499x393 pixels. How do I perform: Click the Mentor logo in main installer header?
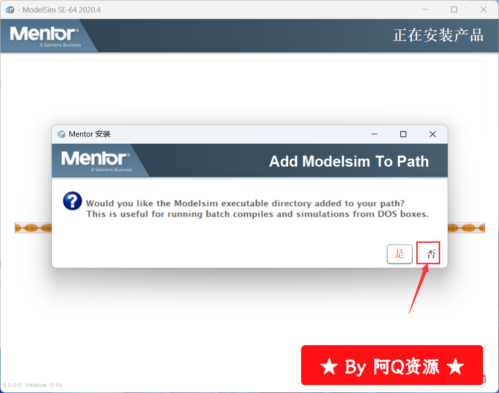[x=45, y=36]
